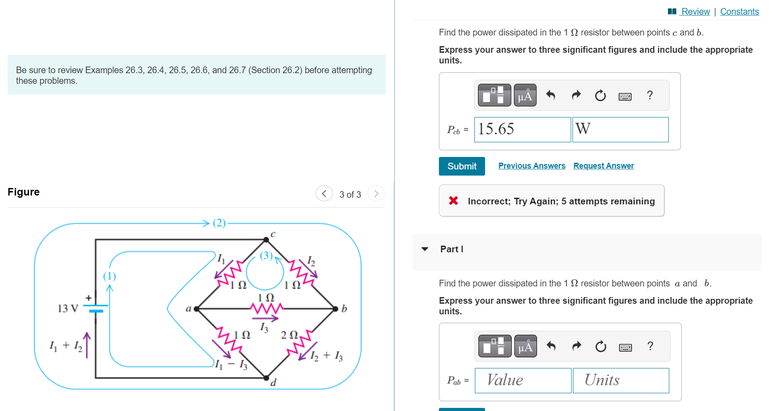Submit the Pcb answer
The width and height of the screenshot is (774, 411).
(x=462, y=166)
